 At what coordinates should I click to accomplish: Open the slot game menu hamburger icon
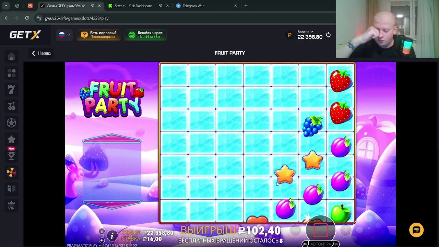click(102, 231)
